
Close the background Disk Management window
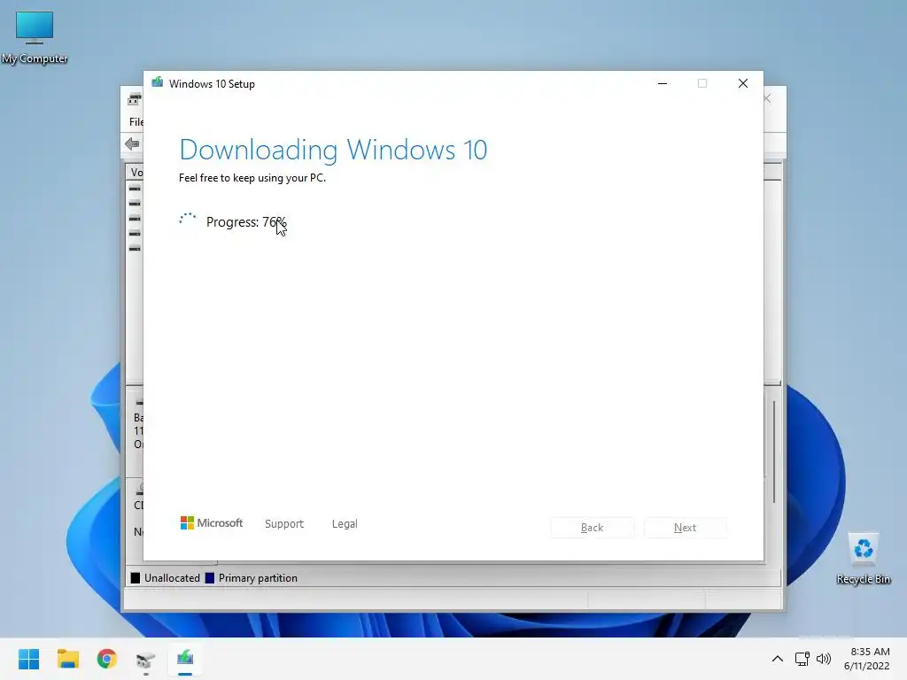(768, 98)
